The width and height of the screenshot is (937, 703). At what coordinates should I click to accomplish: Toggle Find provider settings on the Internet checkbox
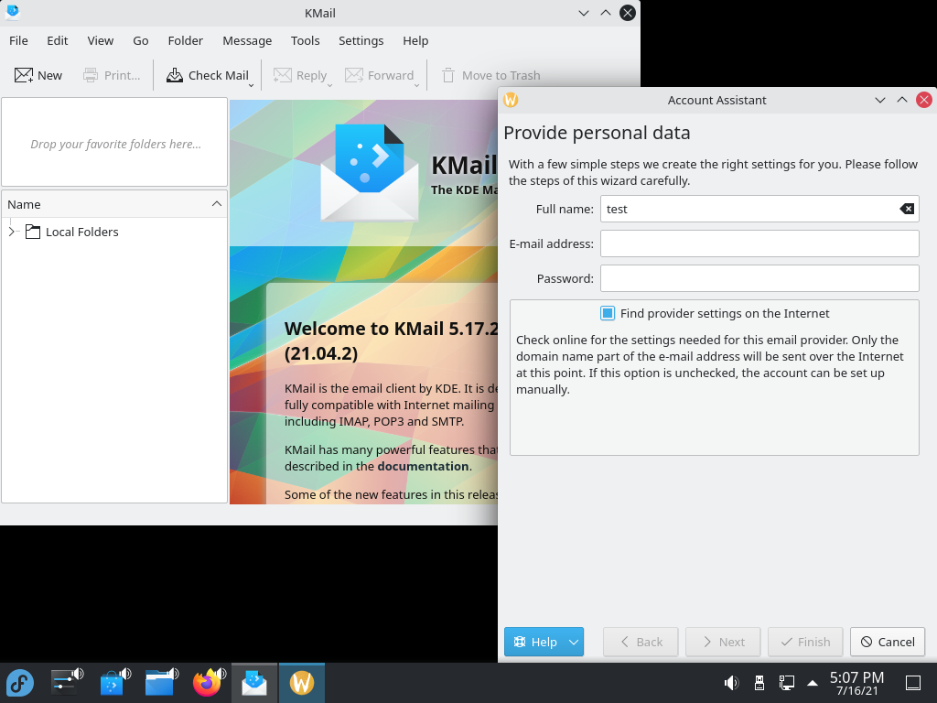[x=608, y=313]
